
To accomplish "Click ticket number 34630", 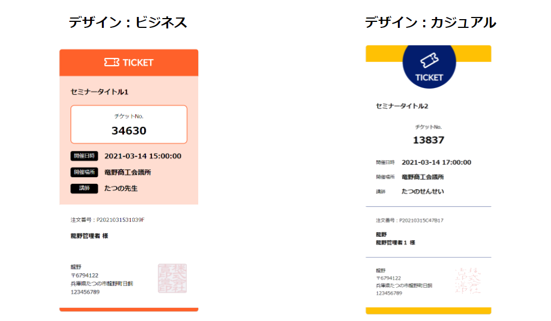I will (x=129, y=131).
